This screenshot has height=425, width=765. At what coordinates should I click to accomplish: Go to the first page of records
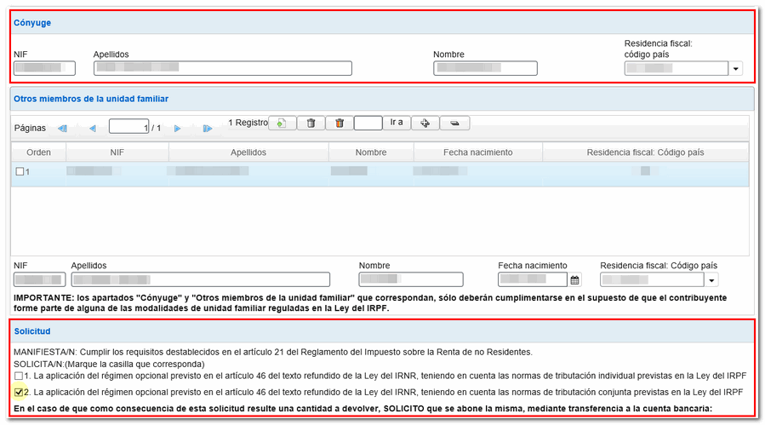(x=62, y=129)
